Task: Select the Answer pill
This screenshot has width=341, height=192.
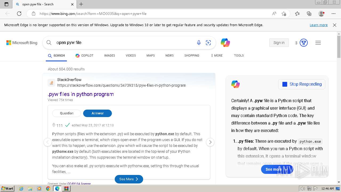Action: click(x=98, y=113)
